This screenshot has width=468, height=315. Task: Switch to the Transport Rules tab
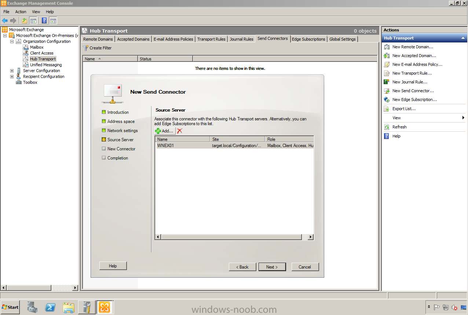coord(211,39)
